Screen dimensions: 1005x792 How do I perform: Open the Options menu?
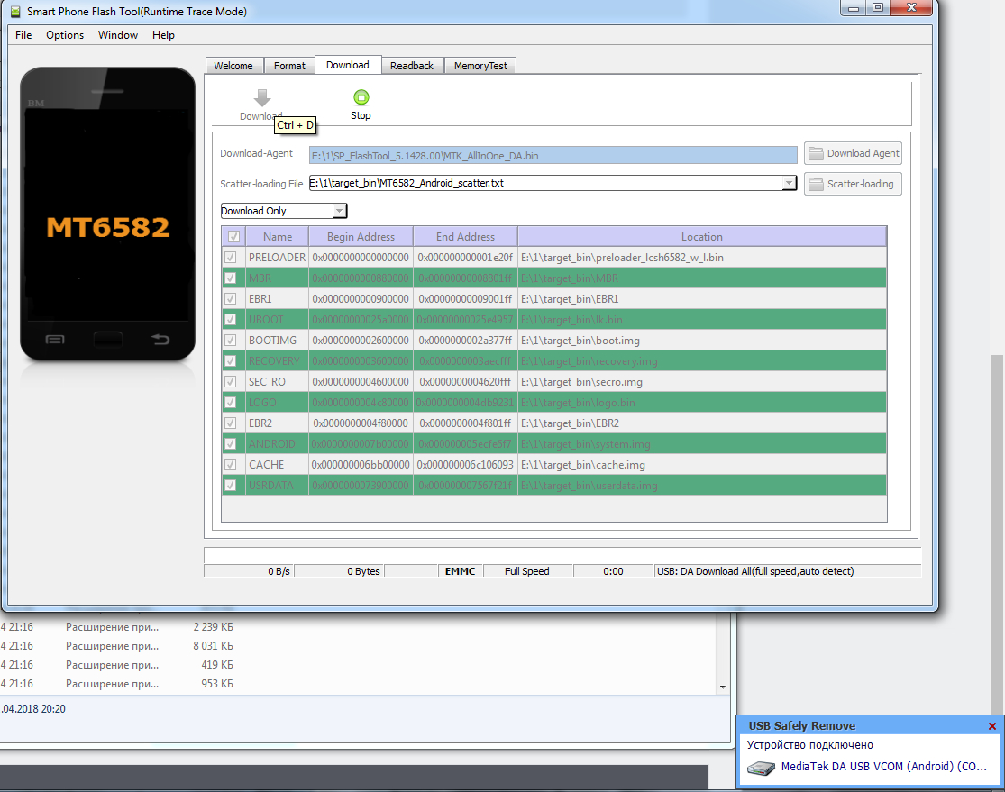tap(65, 35)
